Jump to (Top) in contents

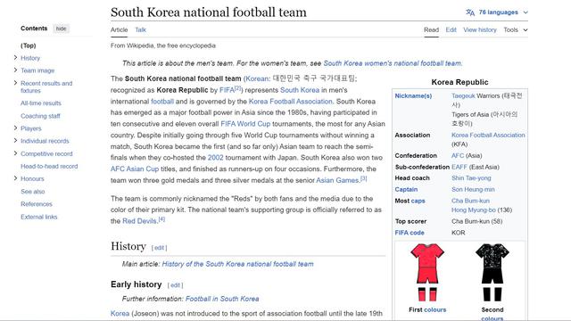point(29,45)
